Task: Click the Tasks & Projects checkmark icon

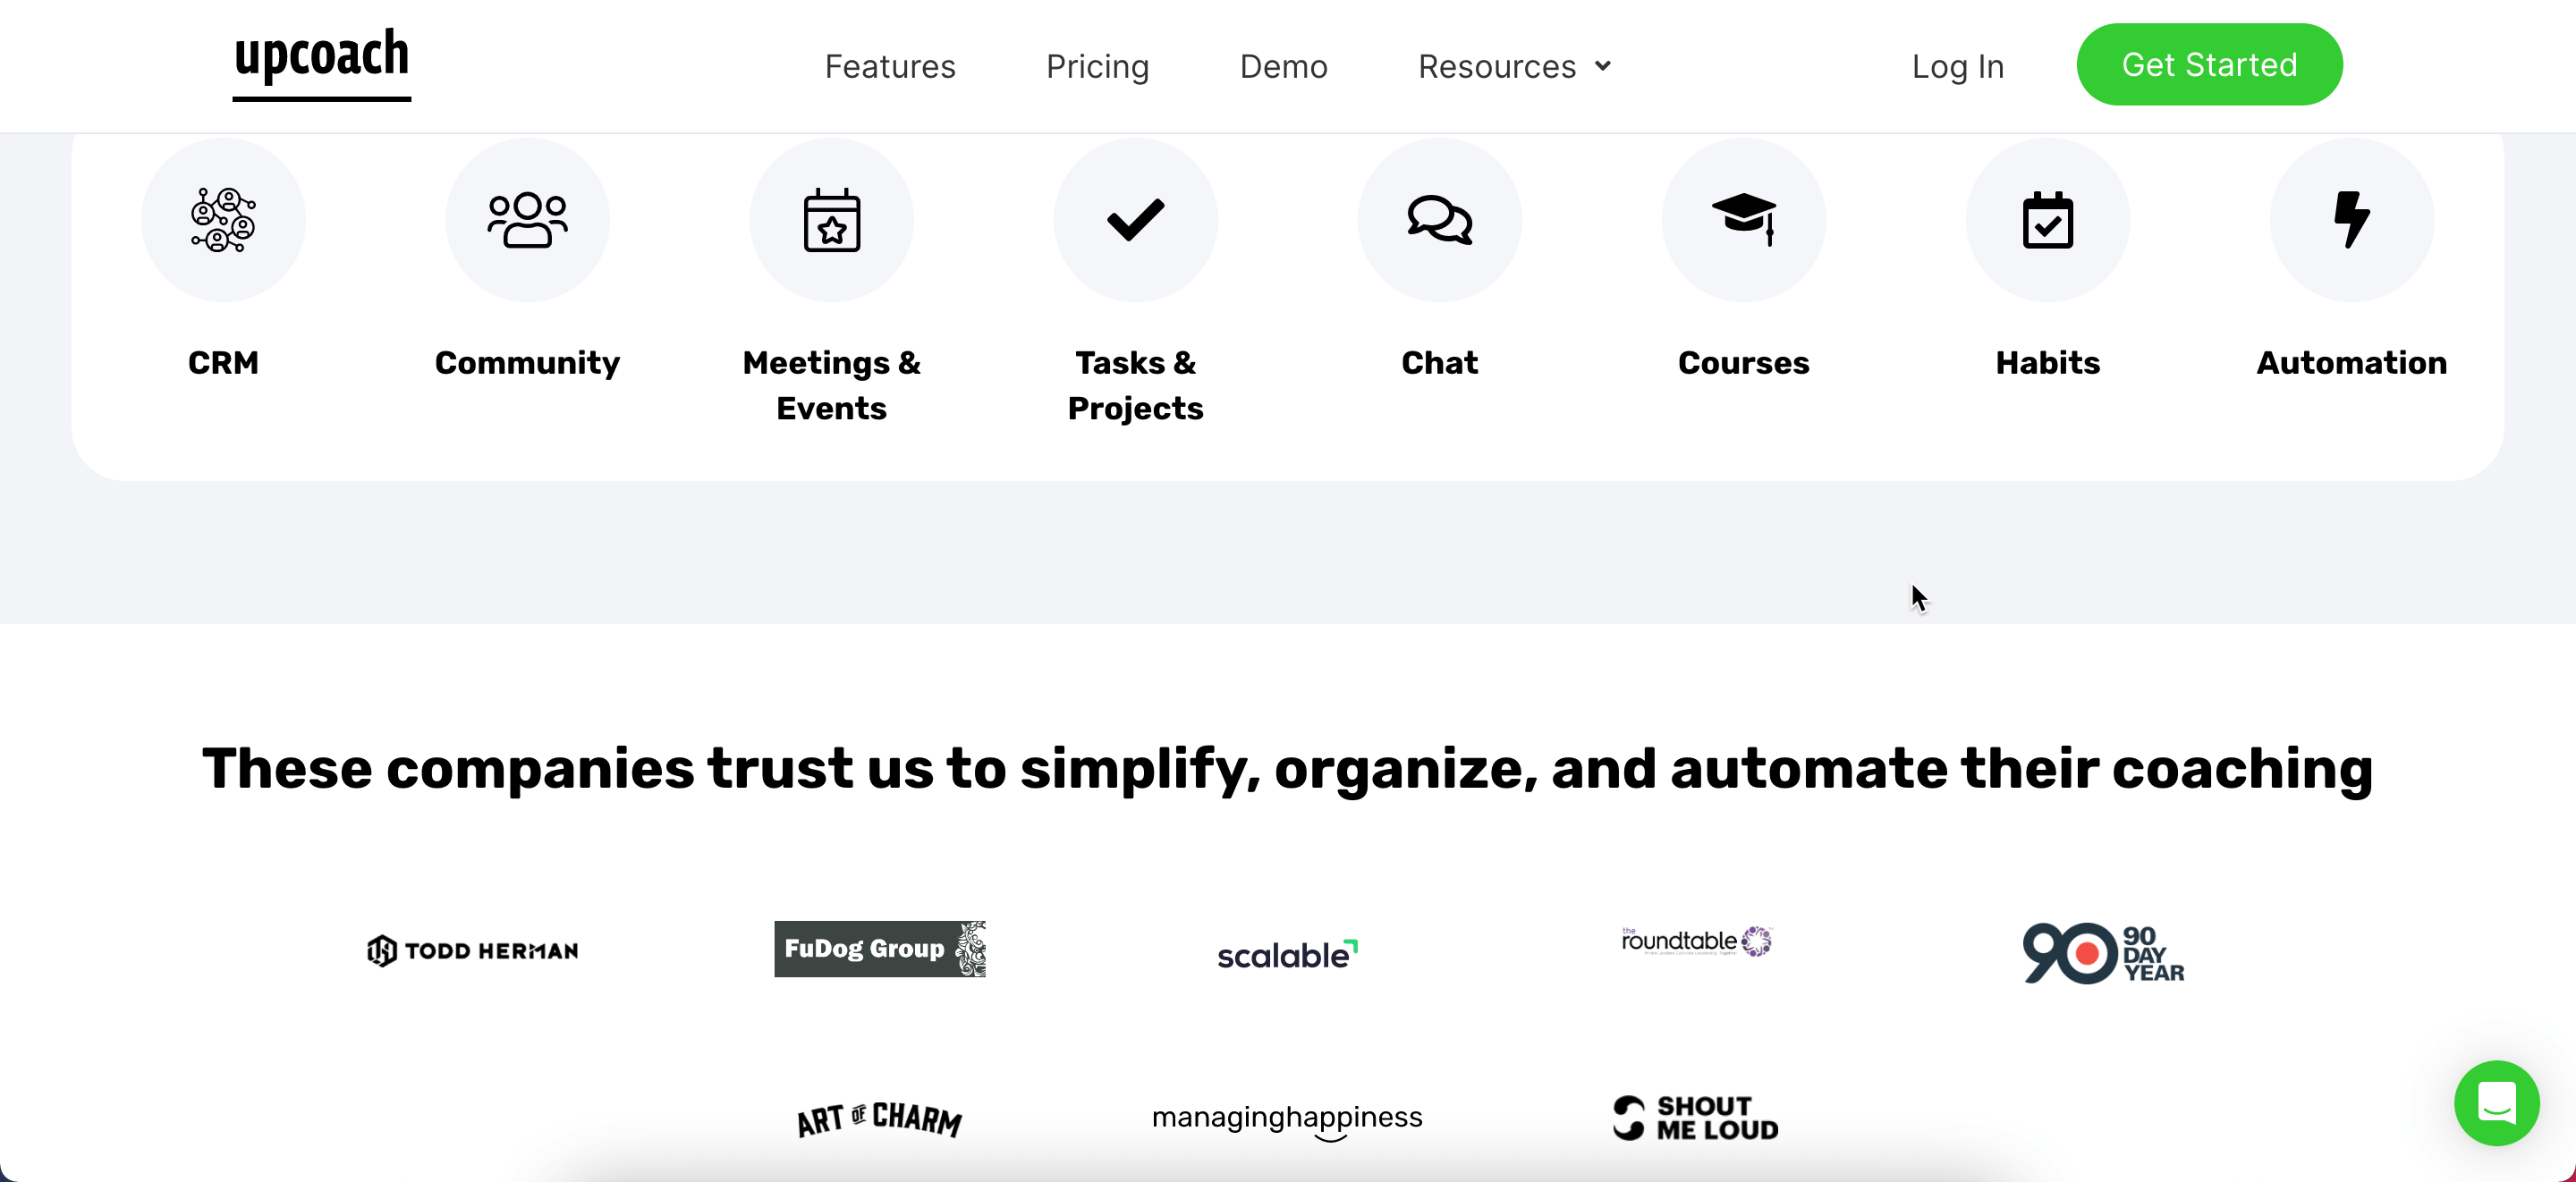Action: tap(1135, 219)
